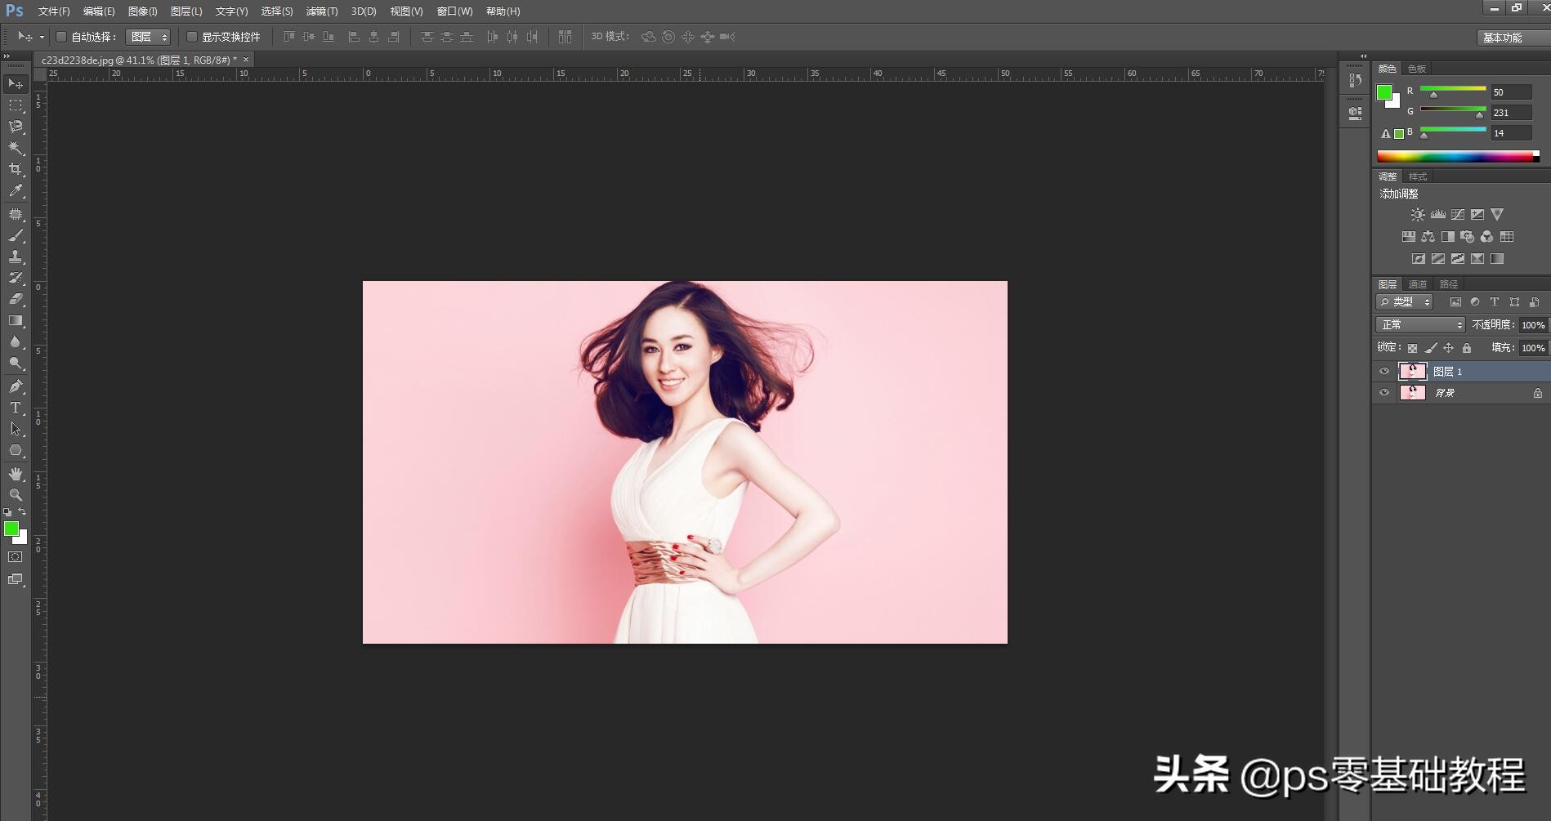Screen dimensions: 1551x821
Task: Select the Pen tool
Action: click(16, 386)
